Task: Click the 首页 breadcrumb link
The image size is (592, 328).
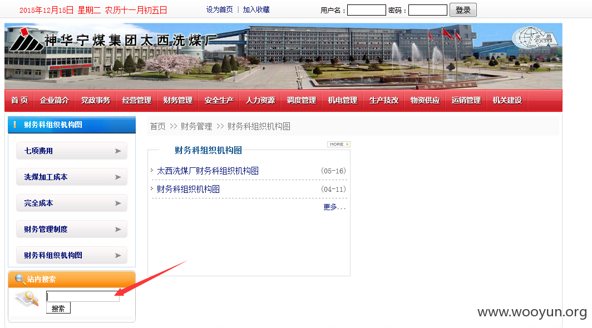Action: click(x=158, y=126)
